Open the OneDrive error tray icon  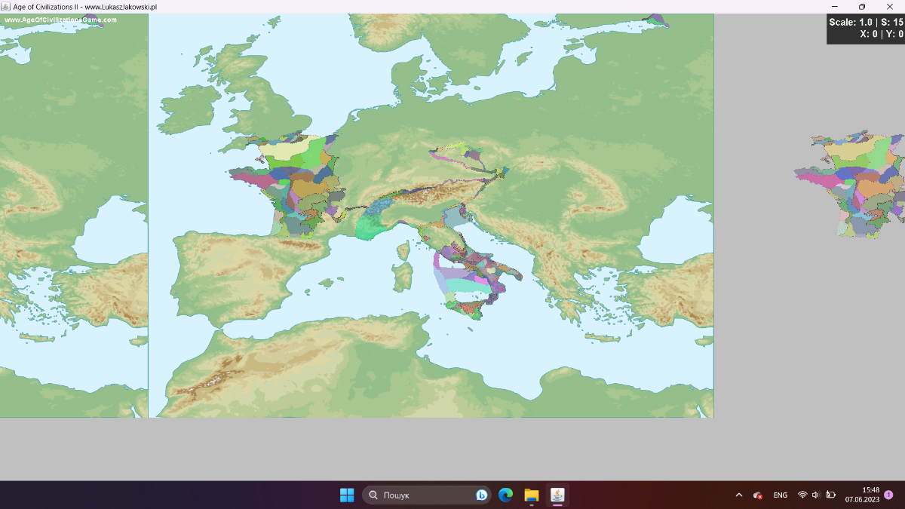point(758,495)
